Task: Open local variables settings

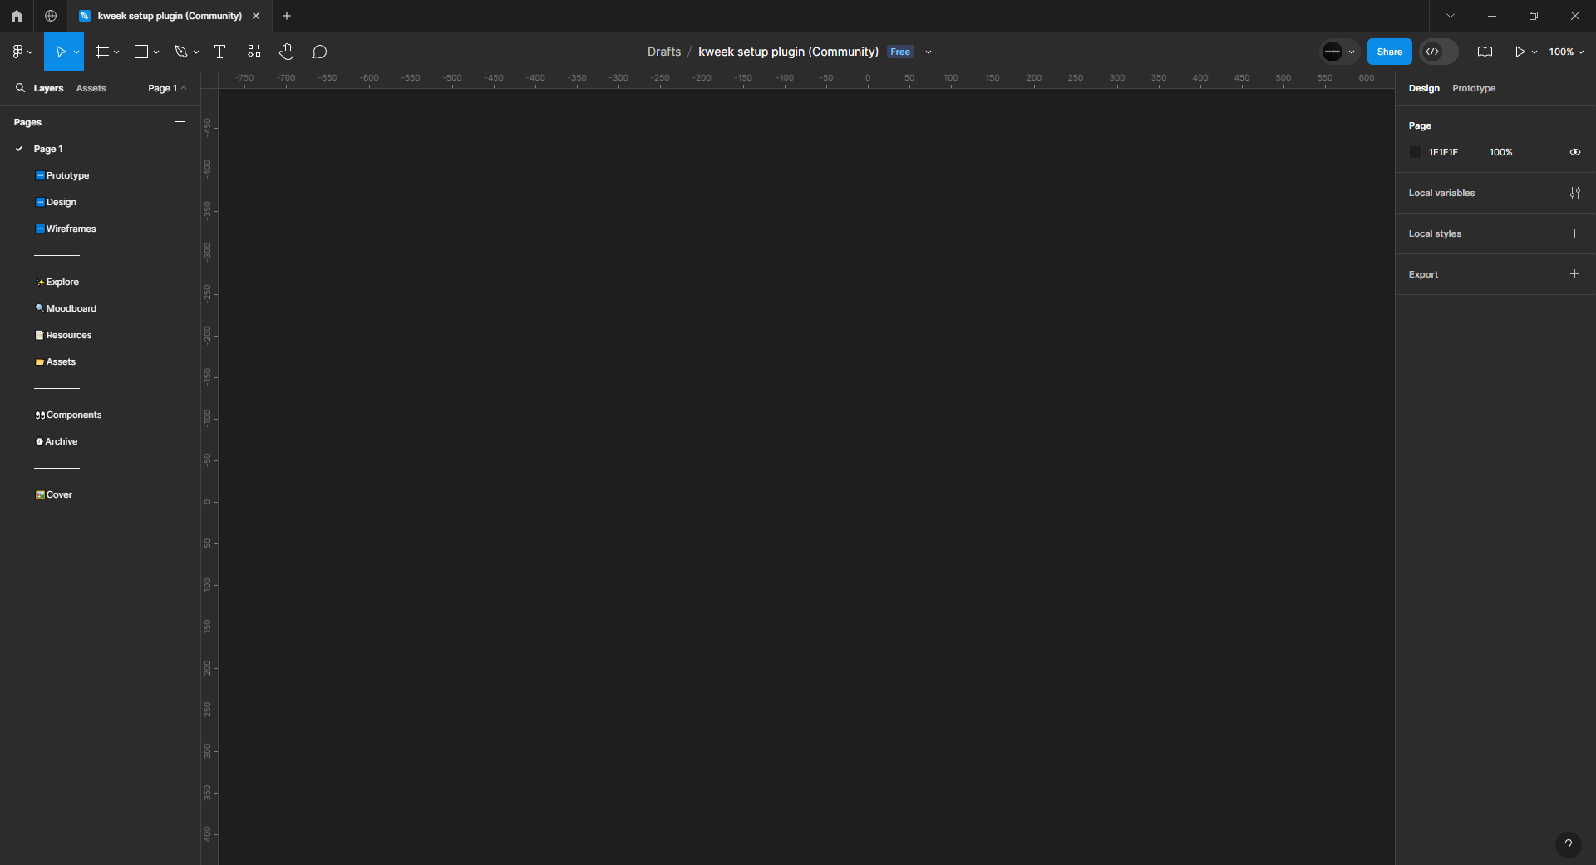Action: tap(1574, 193)
